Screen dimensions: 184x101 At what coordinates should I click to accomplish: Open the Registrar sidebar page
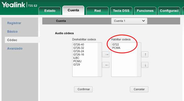tap(14, 23)
